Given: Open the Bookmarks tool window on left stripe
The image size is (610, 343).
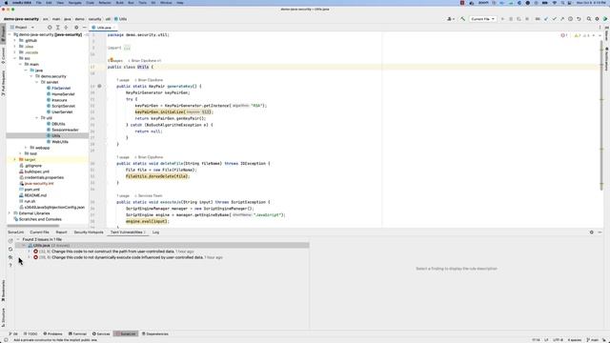Looking at the screenshot, I should coord(3,291).
